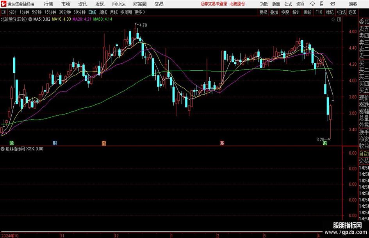The height and width of the screenshot is (238, 369).
Task: Open the 问小达 menu
Action: (119, 4)
